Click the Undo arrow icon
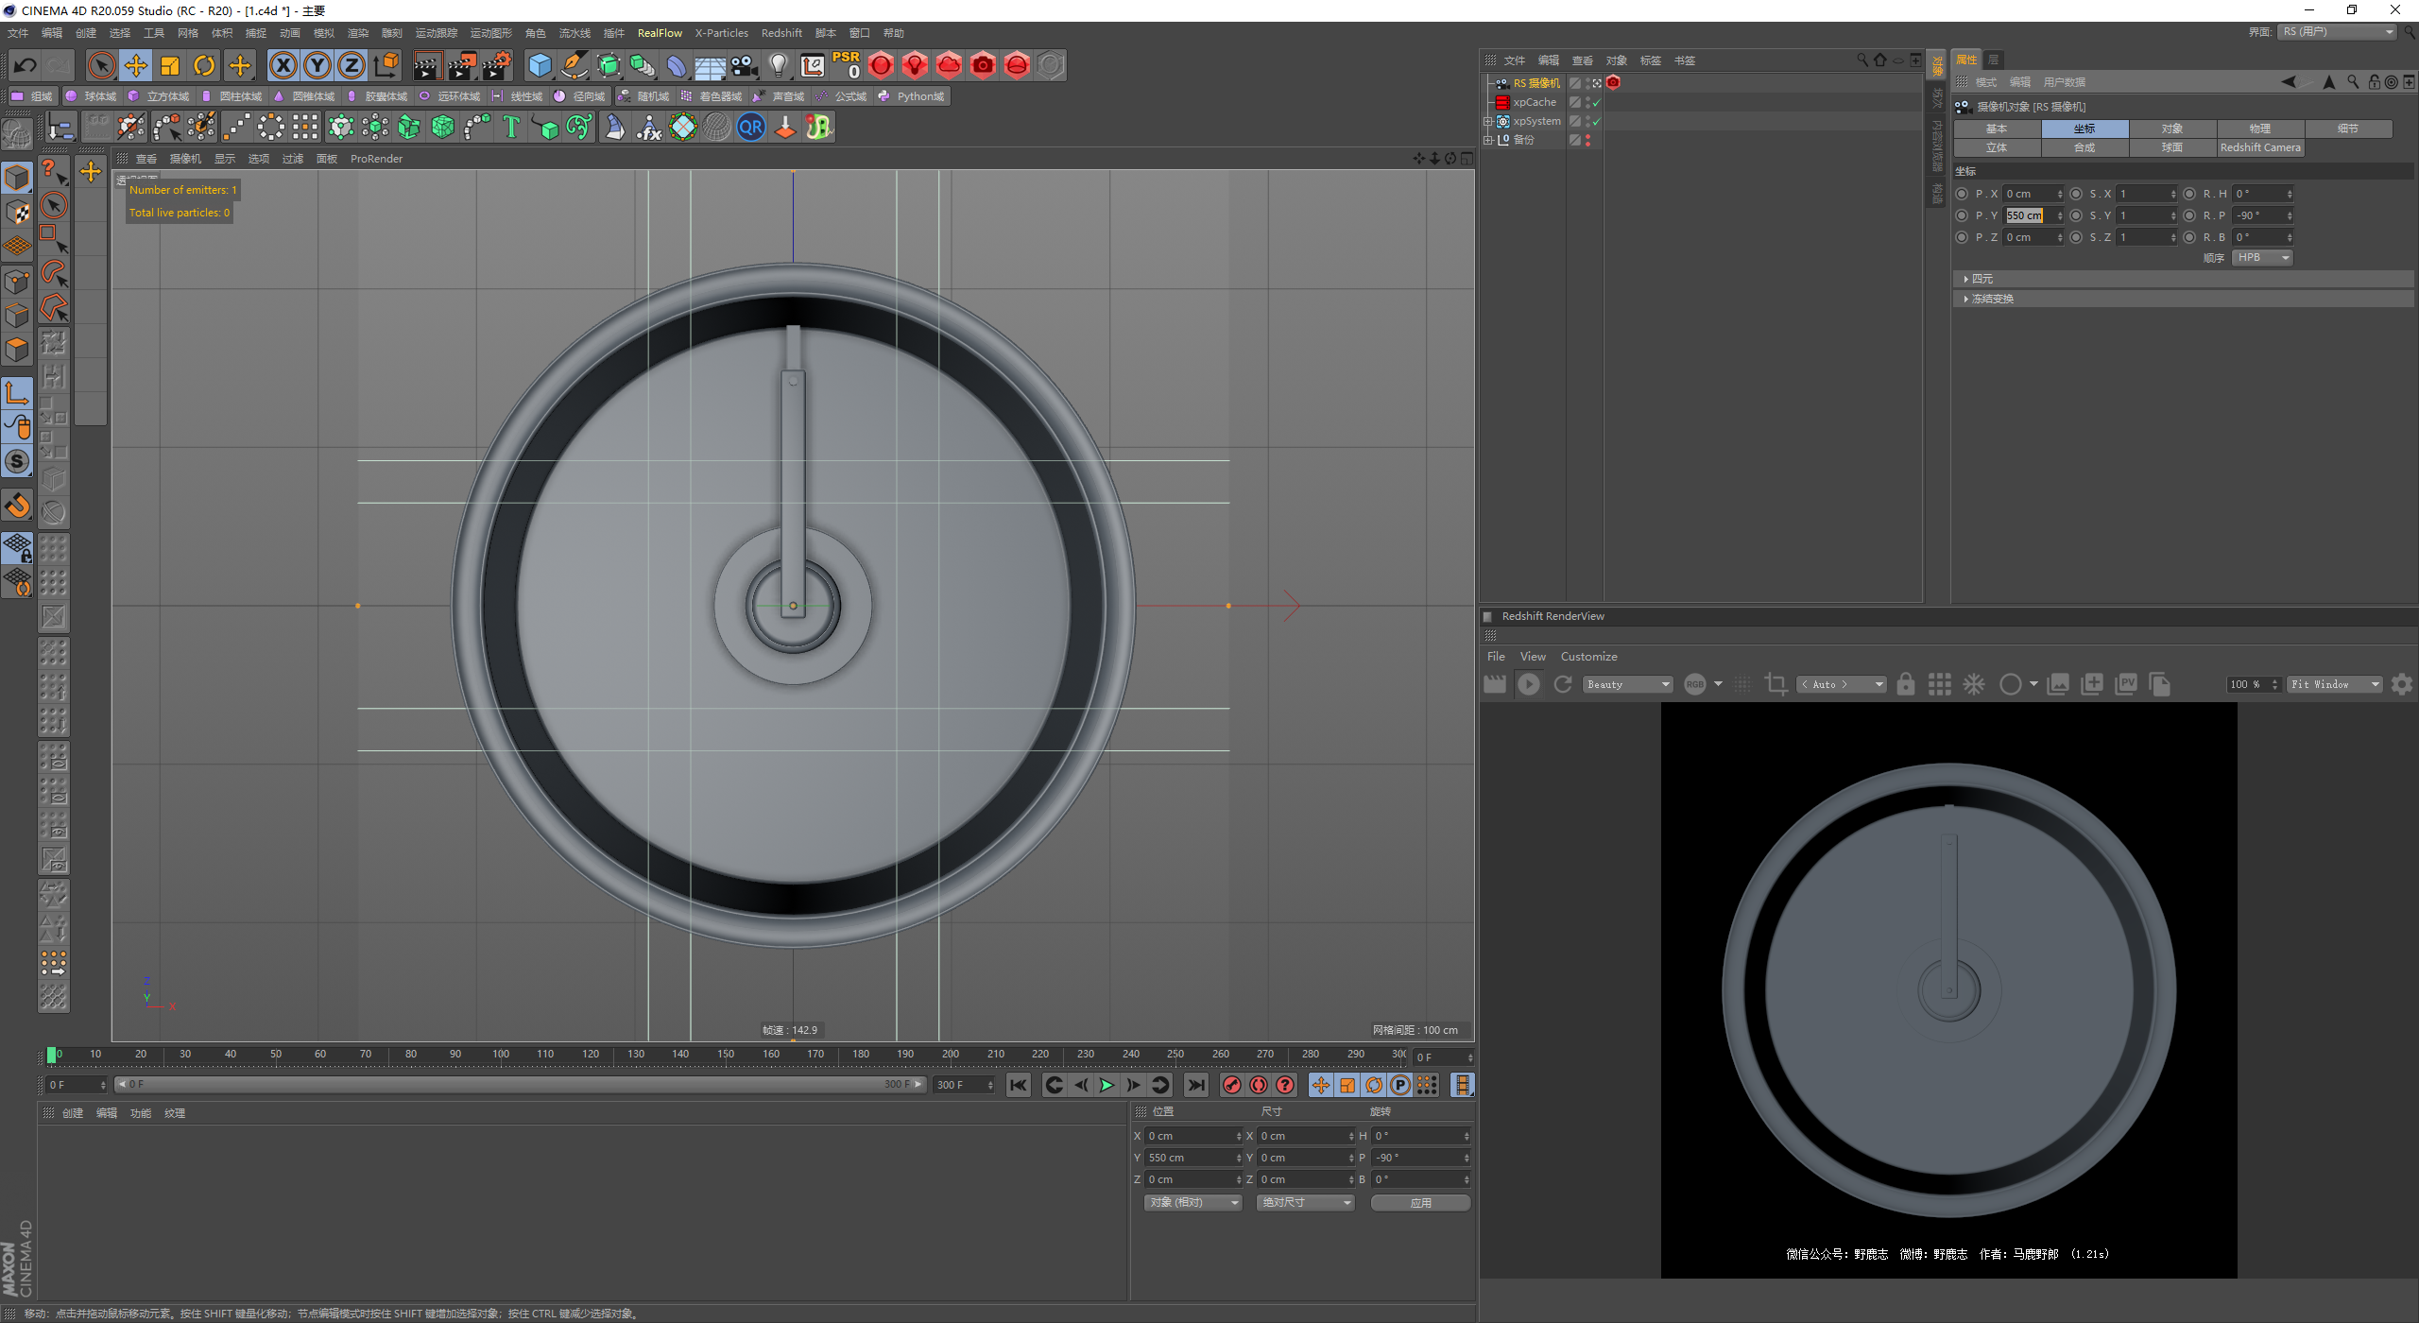 (x=26, y=65)
